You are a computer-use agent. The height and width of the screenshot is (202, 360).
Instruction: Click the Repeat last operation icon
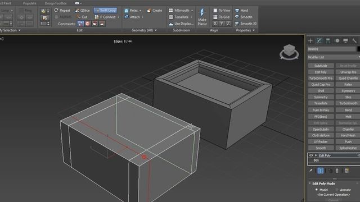coord(56,10)
